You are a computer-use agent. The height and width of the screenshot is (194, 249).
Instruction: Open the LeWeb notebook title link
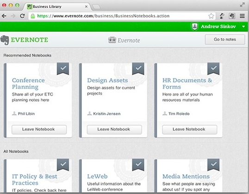click(x=97, y=176)
